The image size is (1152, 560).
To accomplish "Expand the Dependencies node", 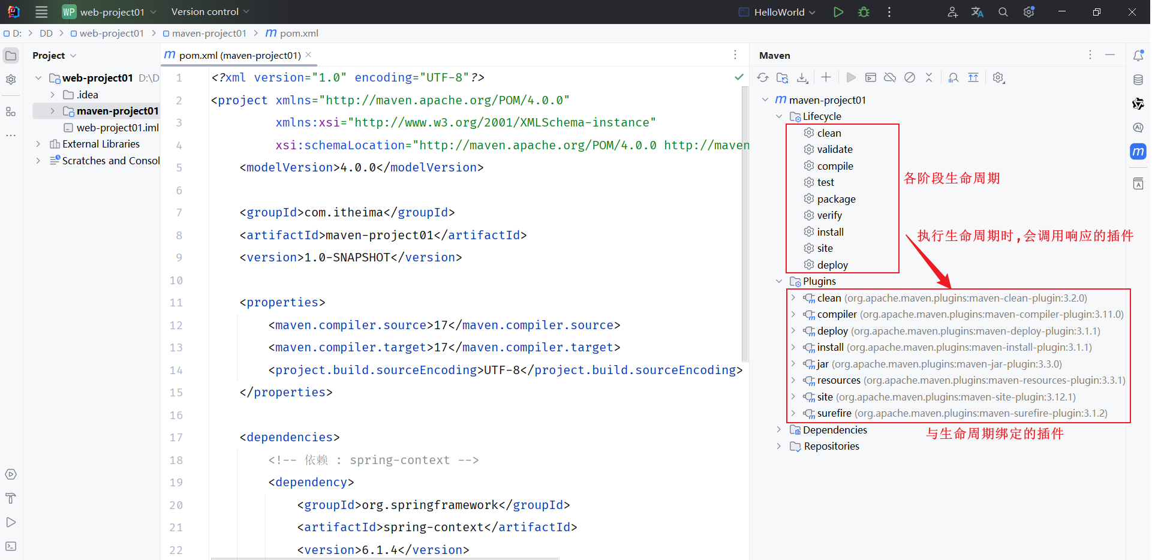I will click(x=778, y=430).
